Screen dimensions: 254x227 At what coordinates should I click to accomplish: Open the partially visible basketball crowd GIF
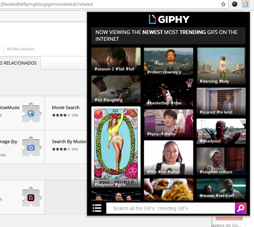(116, 196)
